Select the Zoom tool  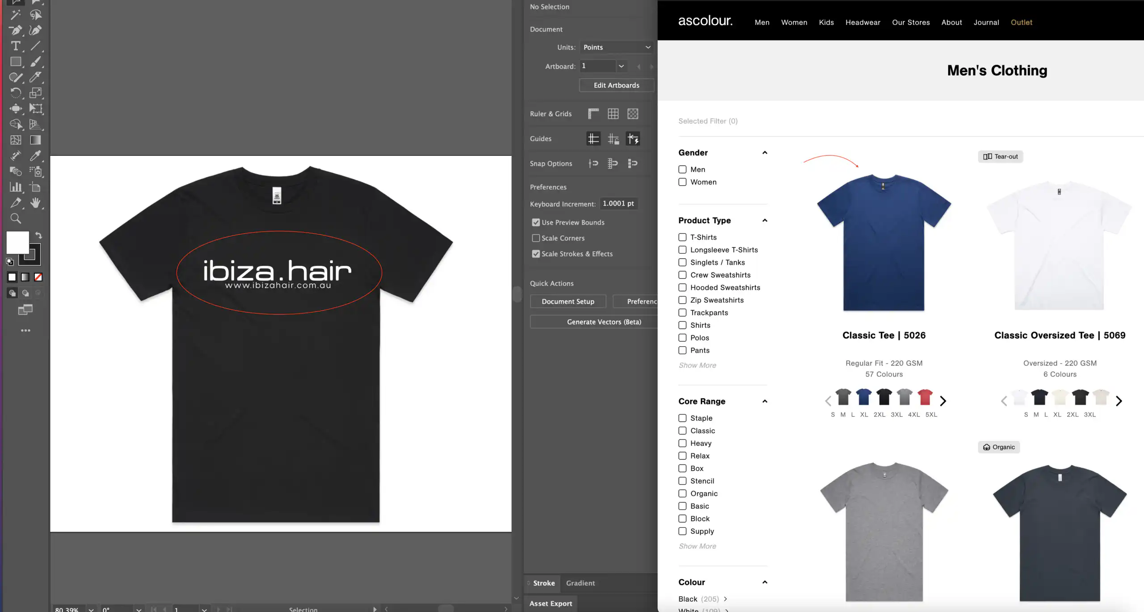[x=16, y=218]
